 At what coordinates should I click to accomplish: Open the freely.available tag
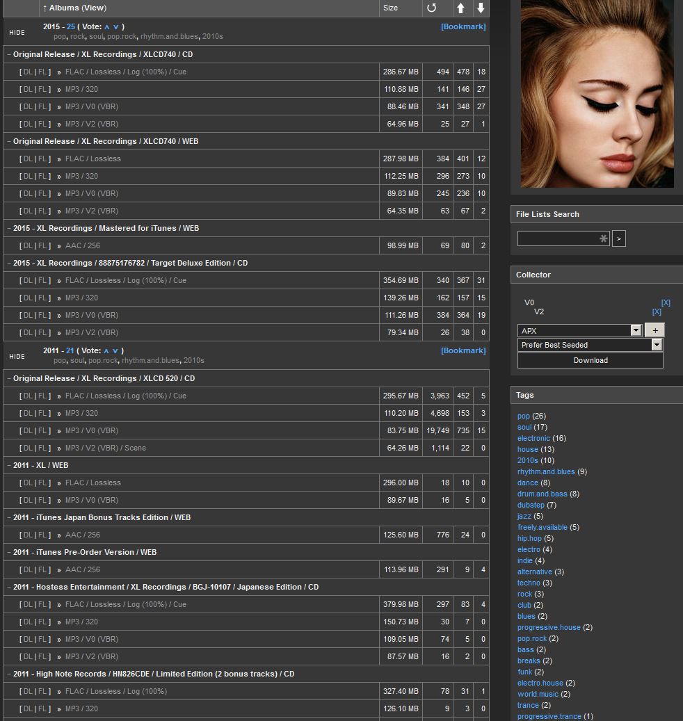[x=543, y=528]
